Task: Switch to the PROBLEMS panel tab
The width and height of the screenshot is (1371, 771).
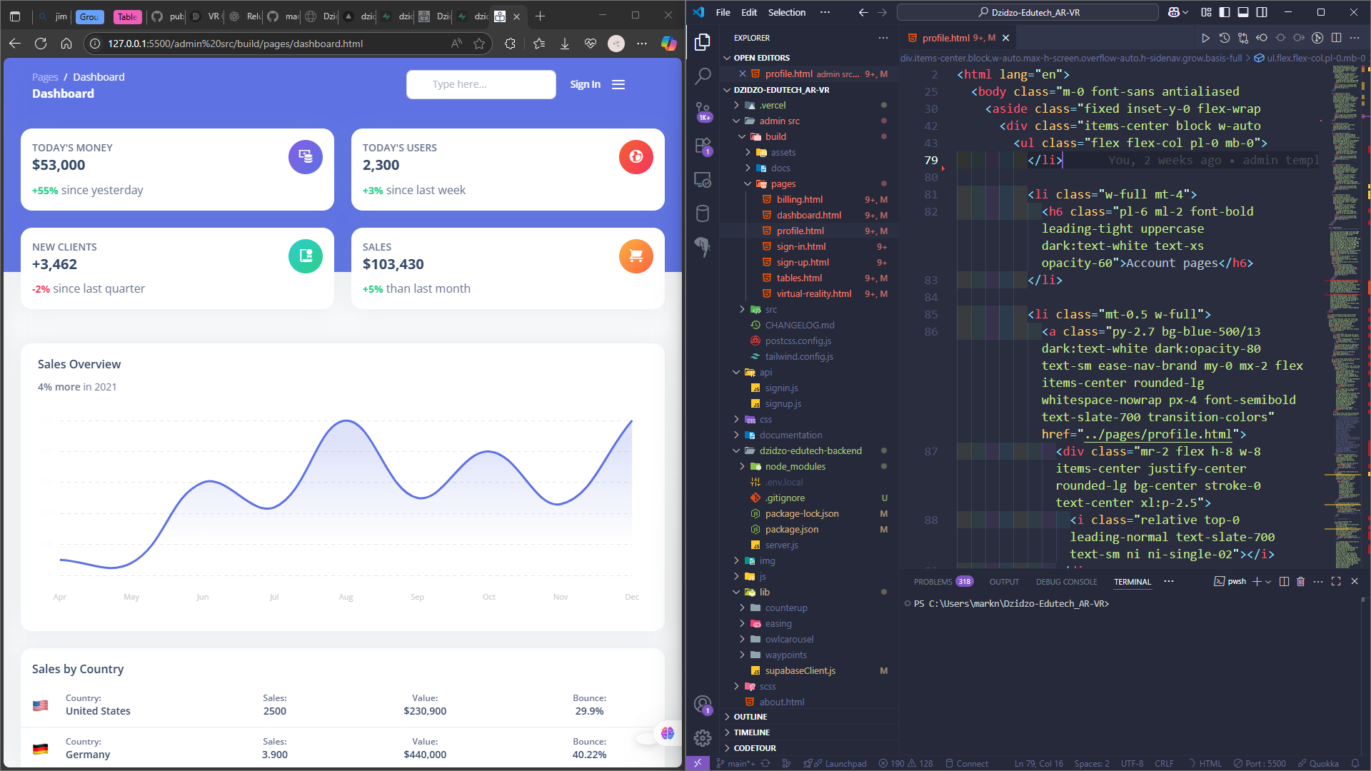Action: coord(933,582)
